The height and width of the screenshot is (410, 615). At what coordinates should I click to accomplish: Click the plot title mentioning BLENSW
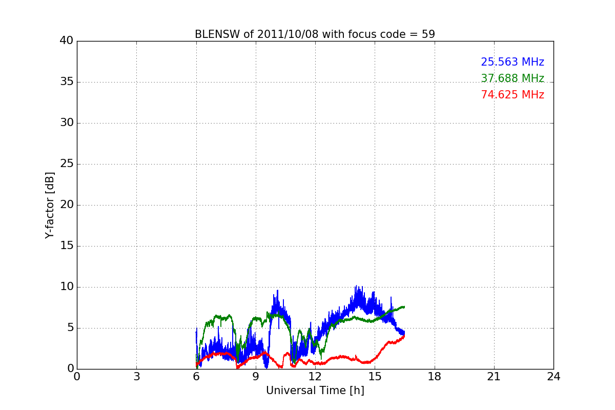315,34
